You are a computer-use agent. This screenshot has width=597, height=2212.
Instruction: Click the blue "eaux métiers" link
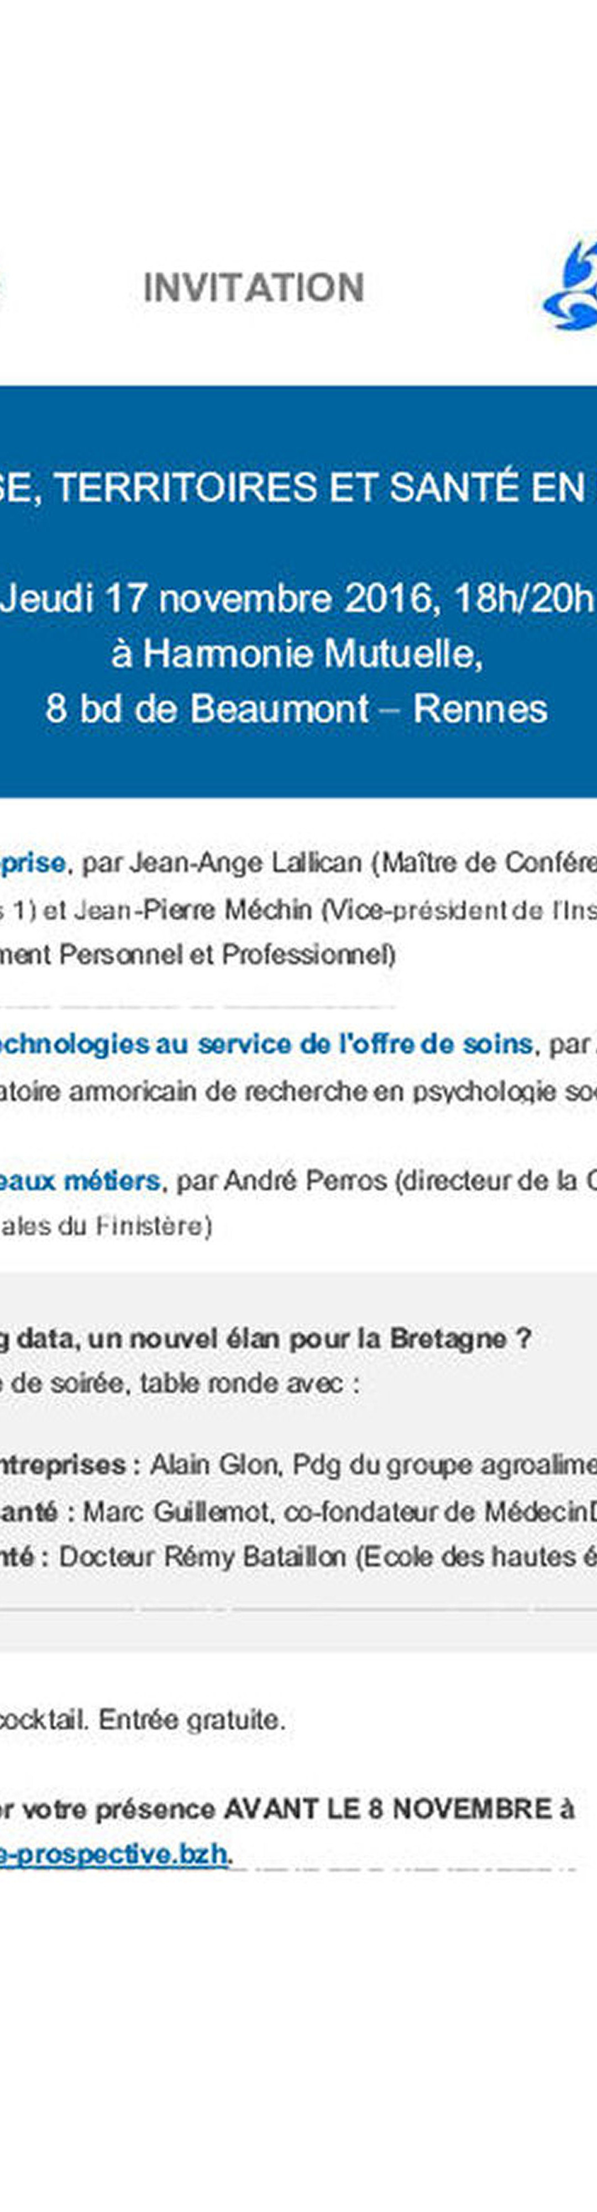pyautogui.click(x=80, y=1180)
